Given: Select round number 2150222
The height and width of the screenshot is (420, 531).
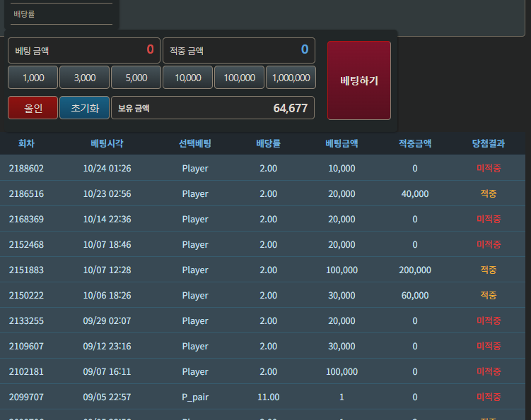Looking at the screenshot, I should [x=26, y=295].
